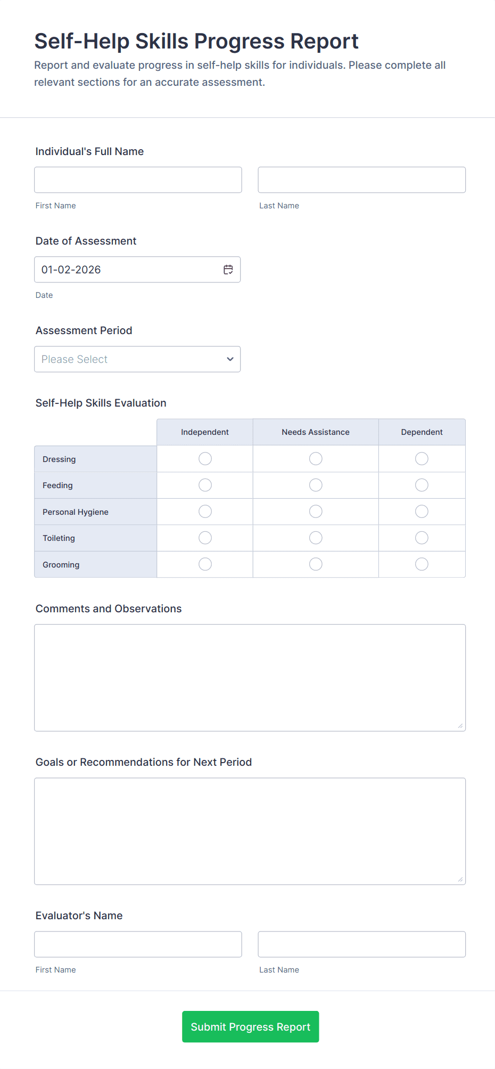This screenshot has height=1069, width=495.
Task: Select Dependent for Personal Hygiene
Action: click(x=421, y=511)
